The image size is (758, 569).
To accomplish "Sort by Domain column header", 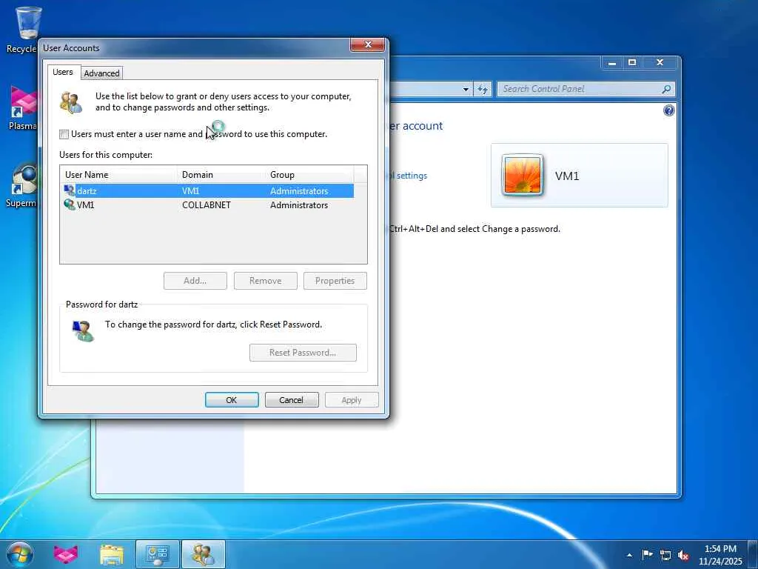I will pos(221,175).
